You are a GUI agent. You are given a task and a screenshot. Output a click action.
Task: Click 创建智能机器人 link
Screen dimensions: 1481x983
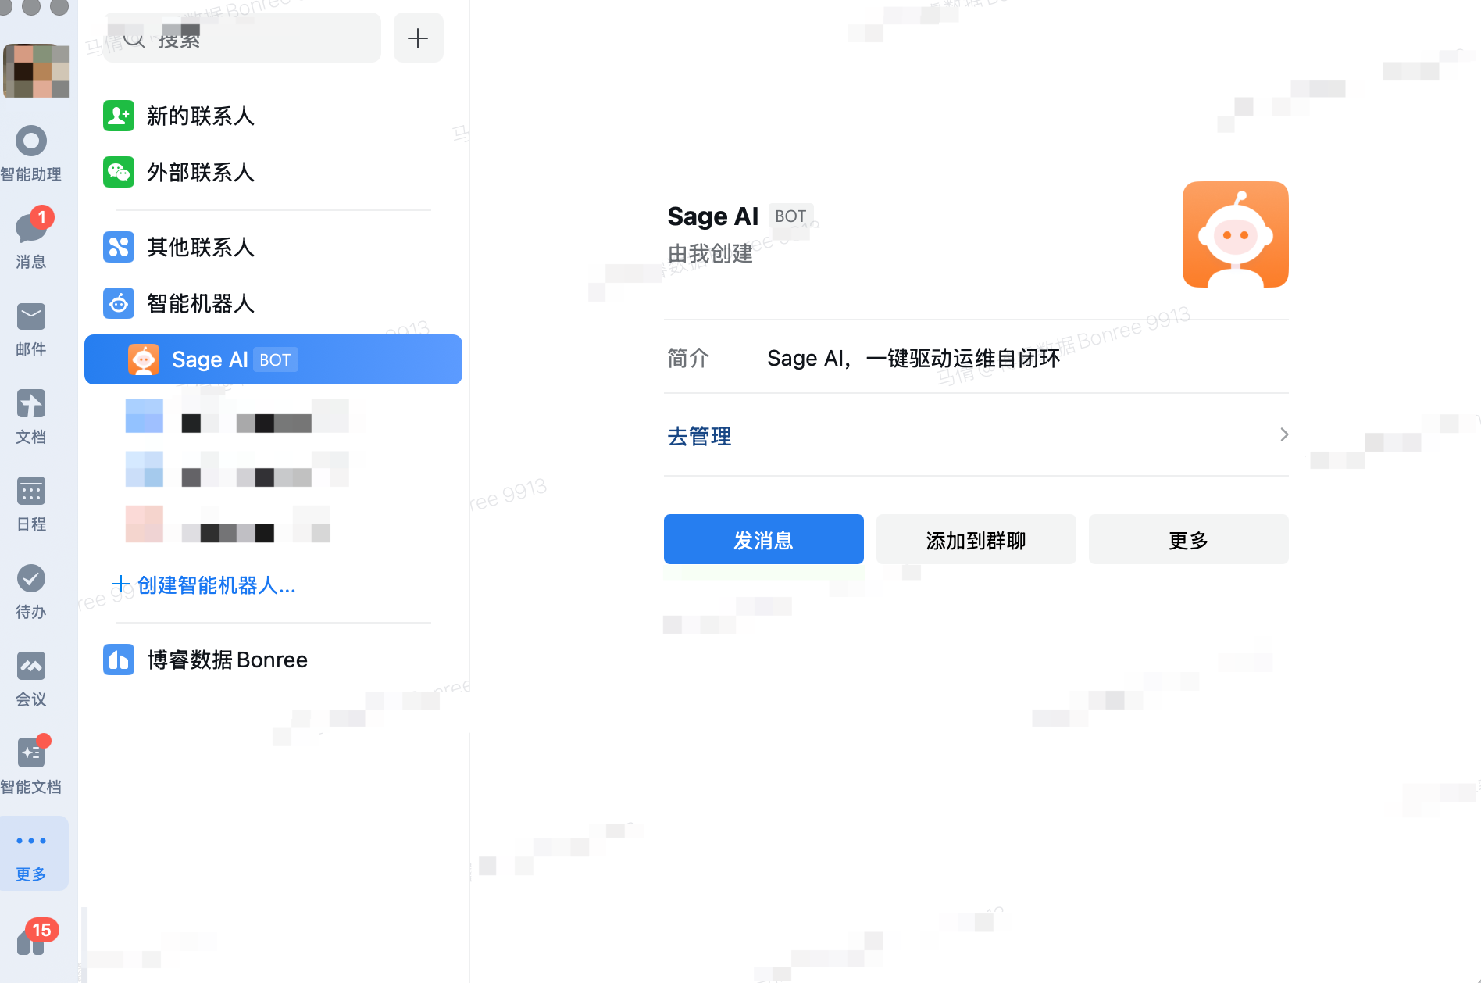coord(204,585)
